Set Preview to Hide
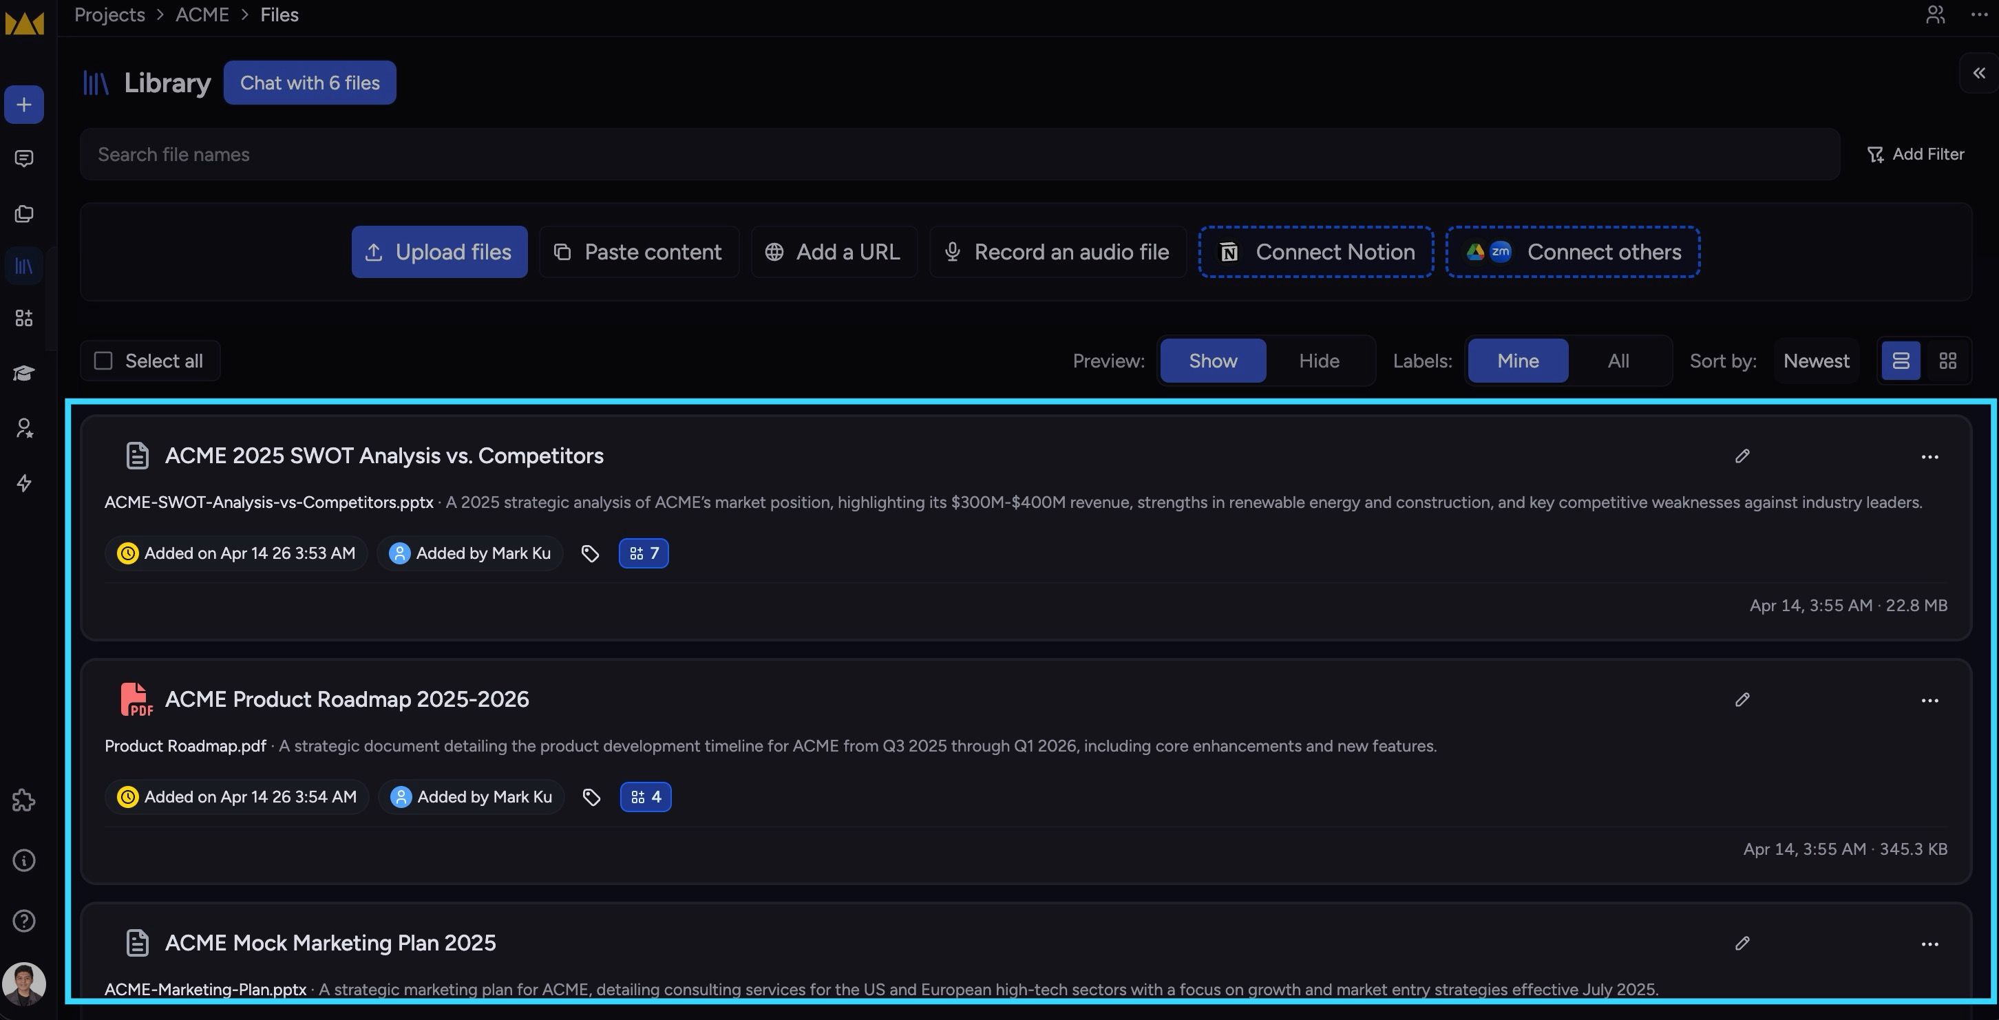The image size is (1999, 1020). (x=1319, y=361)
